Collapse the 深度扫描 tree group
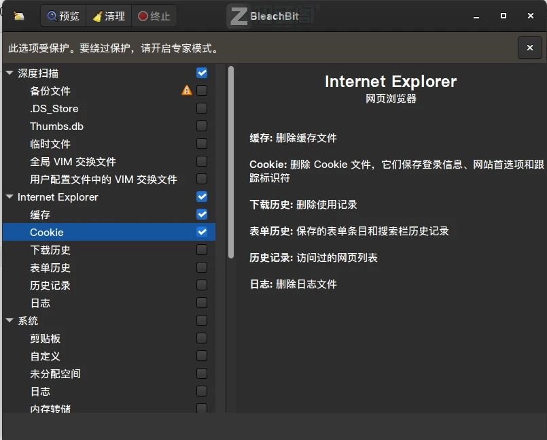This screenshot has width=547, height=440. [x=10, y=73]
